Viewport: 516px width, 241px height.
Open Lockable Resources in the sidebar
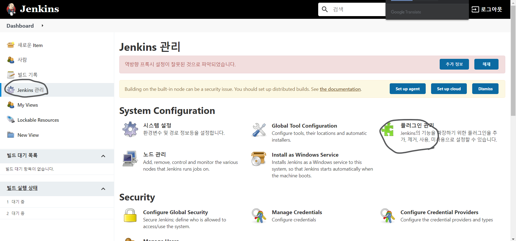[38, 120]
